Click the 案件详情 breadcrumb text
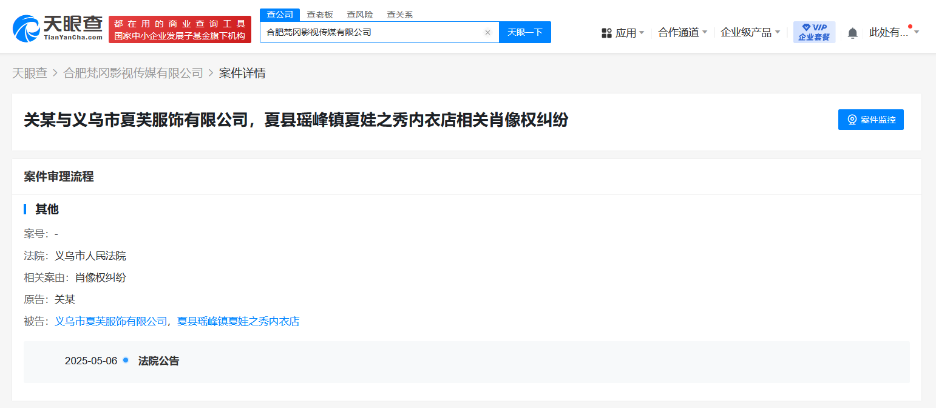The width and height of the screenshot is (936, 408). (242, 73)
